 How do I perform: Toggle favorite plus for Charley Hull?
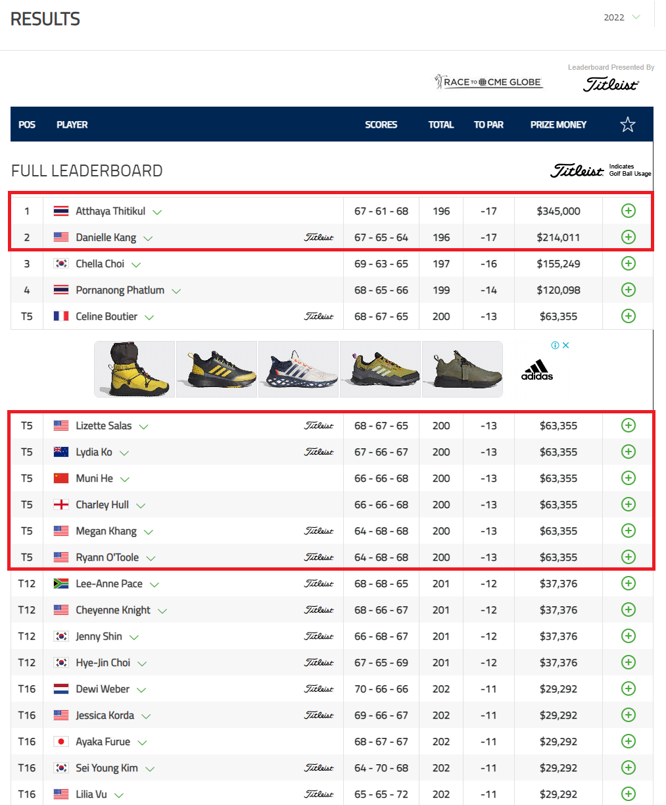click(x=629, y=504)
